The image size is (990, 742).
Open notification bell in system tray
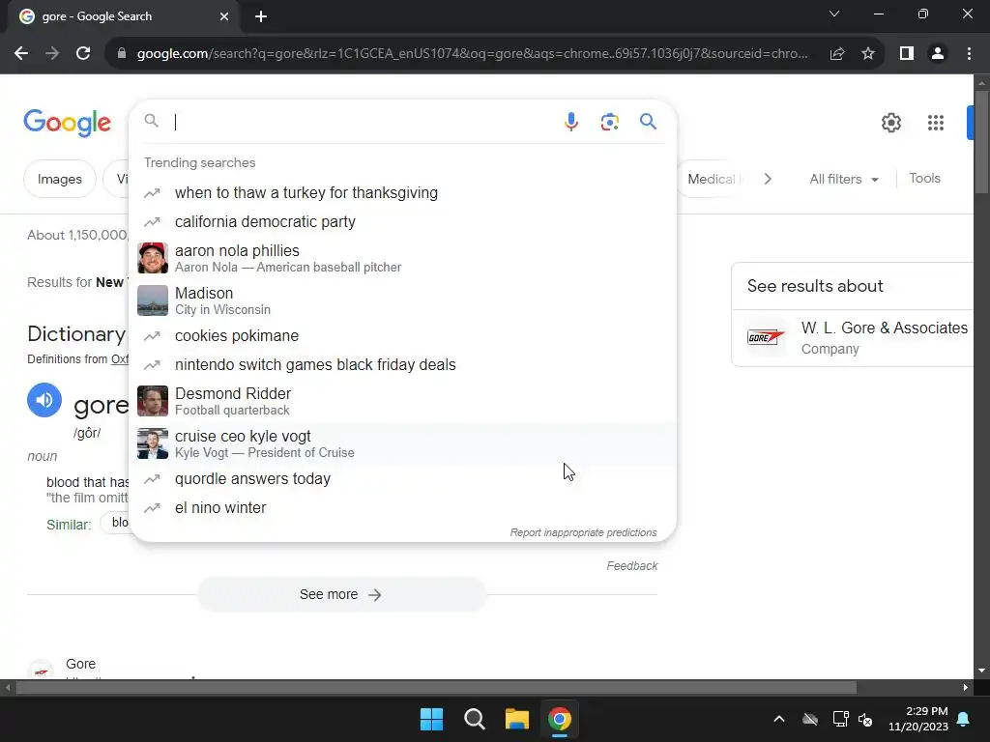point(964,719)
